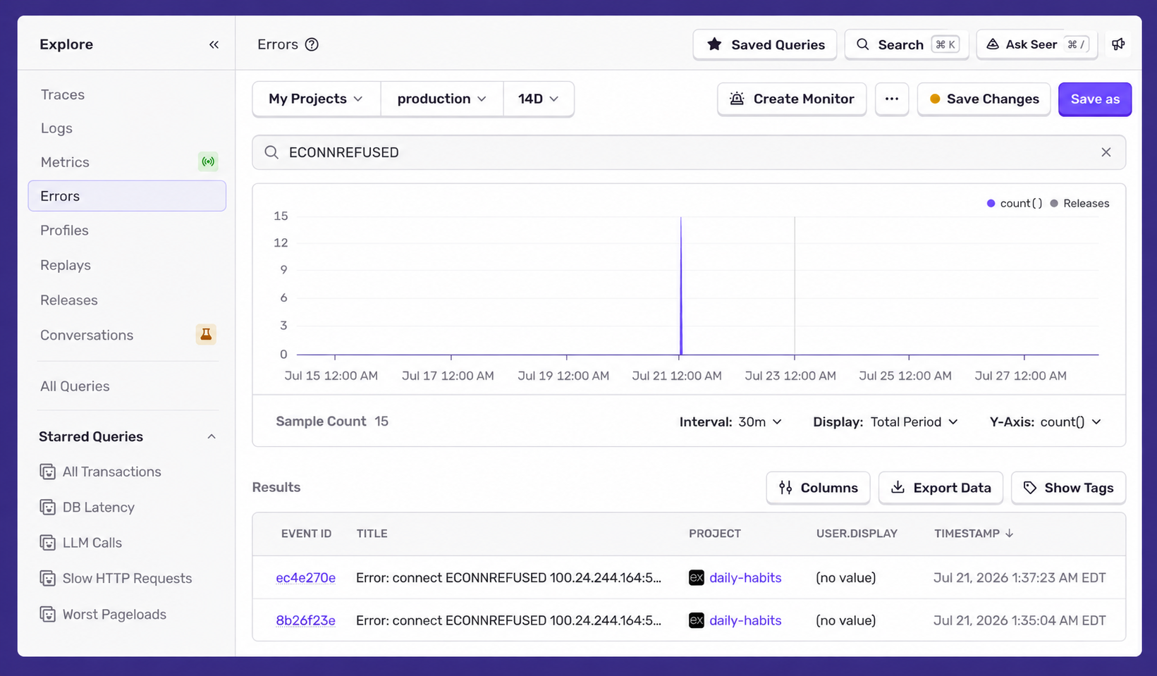1157x676 pixels.
Task: Select Errors in sidebar
Action: point(127,196)
